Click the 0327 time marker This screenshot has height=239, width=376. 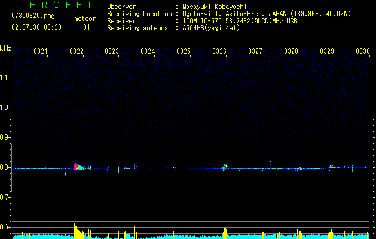(255, 51)
